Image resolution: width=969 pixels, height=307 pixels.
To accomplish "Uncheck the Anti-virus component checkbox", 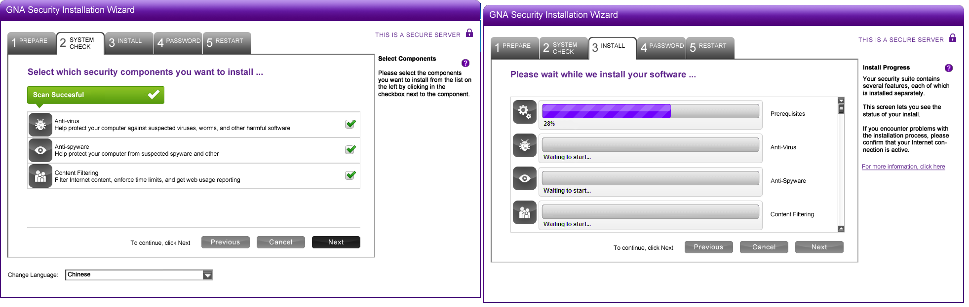I will pos(350,124).
